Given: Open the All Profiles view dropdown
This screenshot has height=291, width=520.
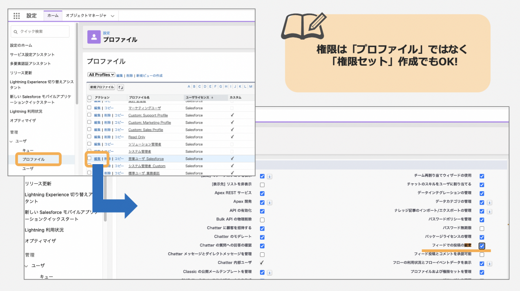Looking at the screenshot, I should click(101, 75).
